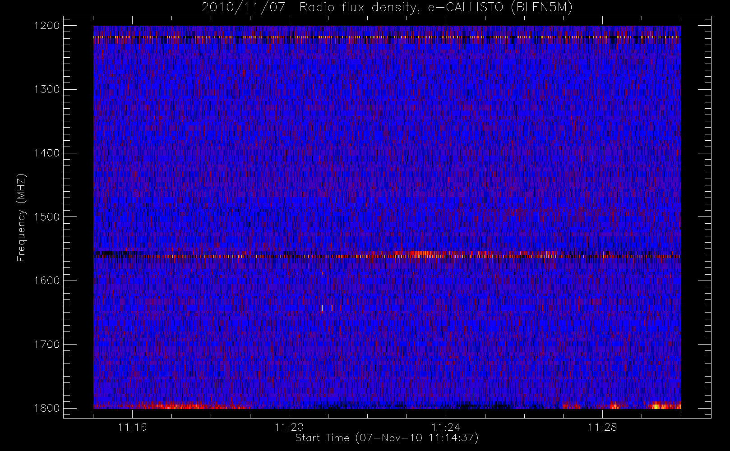Click the white spike pair near 1645 MHz

(327, 308)
